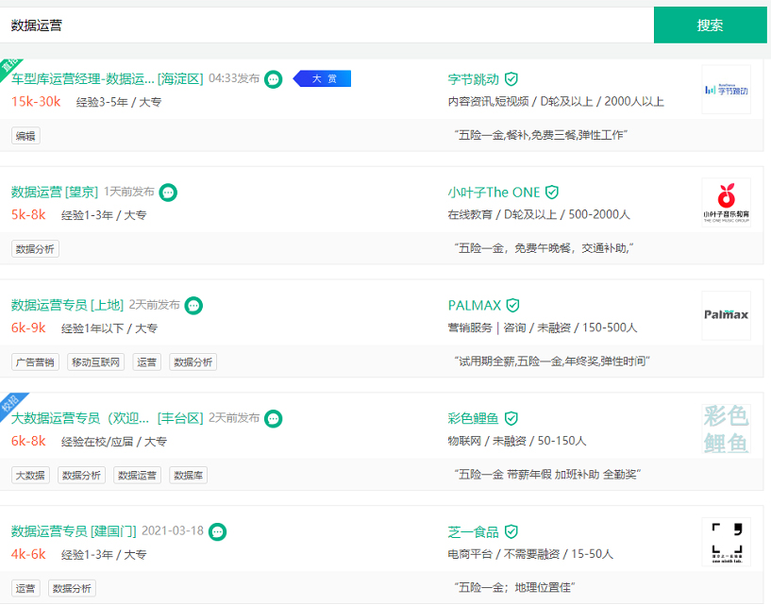Open chat icon for 数据运营专员 [建国门] job
Screen dimensions: 771x605
[218, 531]
